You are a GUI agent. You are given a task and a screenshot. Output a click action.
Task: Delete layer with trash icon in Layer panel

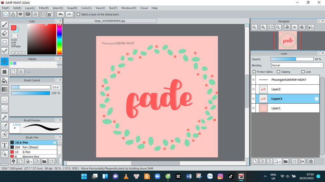pos(311,161)
